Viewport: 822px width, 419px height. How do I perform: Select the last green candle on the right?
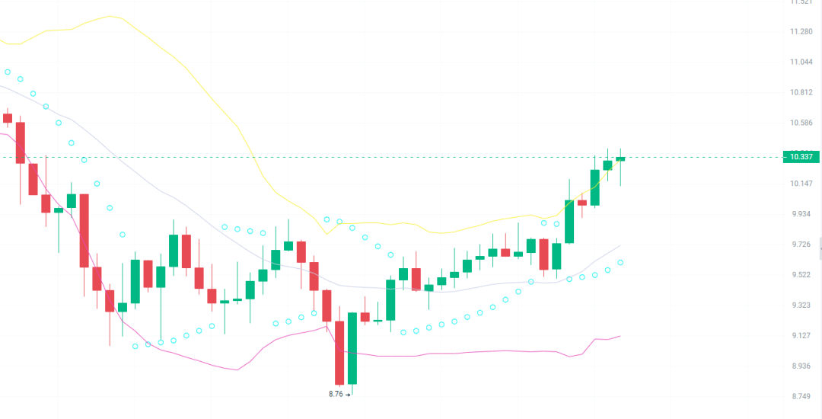point(620,158)
